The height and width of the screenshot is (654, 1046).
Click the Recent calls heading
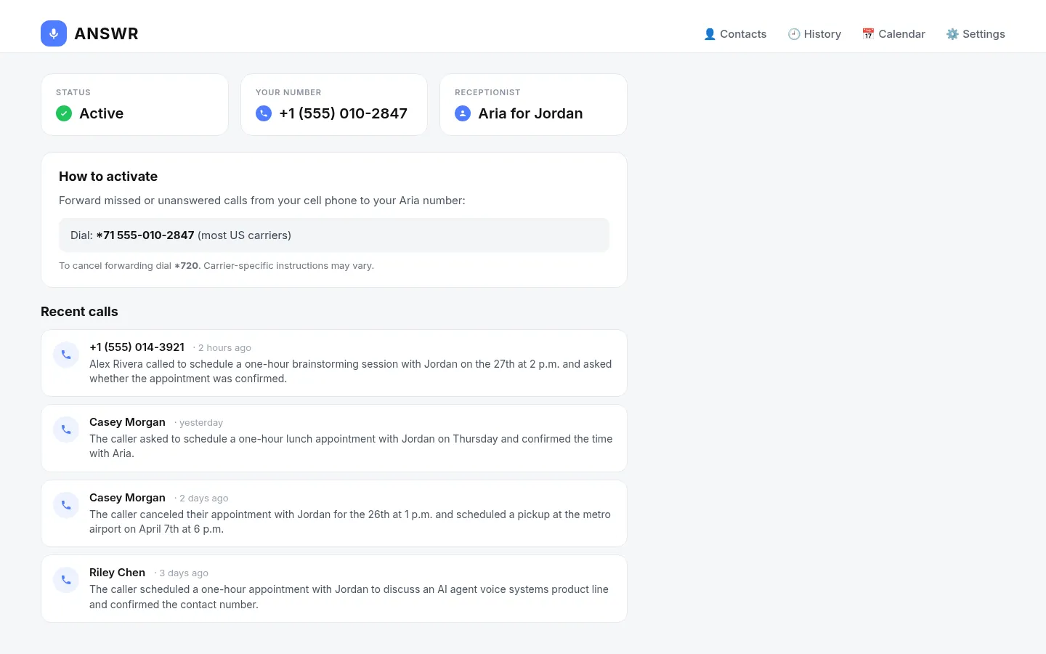point(79,312)
